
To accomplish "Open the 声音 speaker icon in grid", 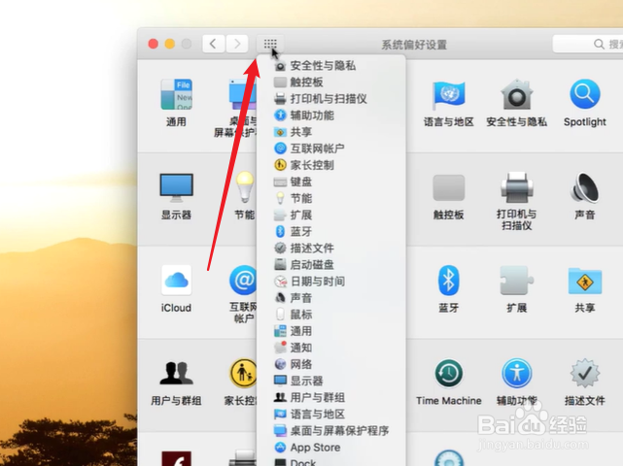I will (585, 187).
